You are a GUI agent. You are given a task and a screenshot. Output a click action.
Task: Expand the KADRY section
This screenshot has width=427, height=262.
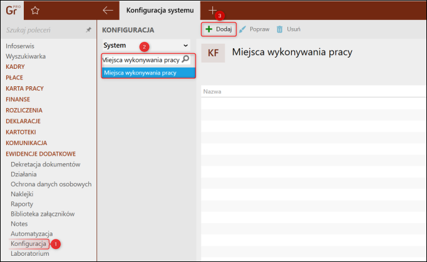click(15, 67)
